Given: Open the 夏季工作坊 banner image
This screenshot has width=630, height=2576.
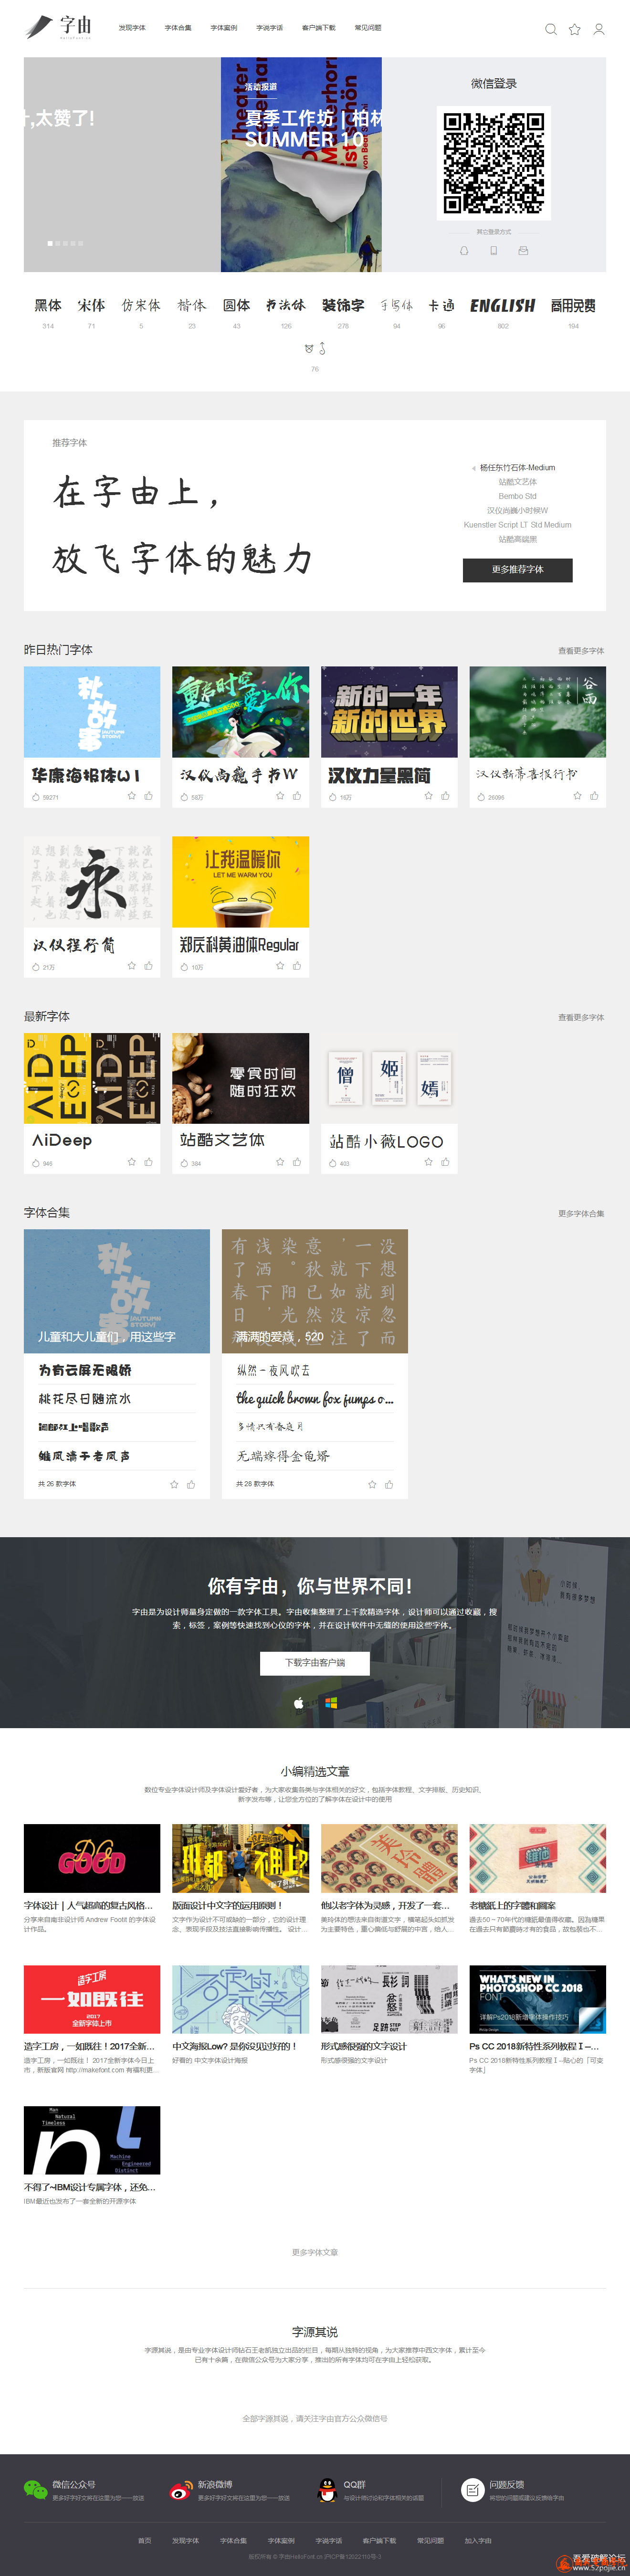Looking at the screenshot, I should 301,164.
